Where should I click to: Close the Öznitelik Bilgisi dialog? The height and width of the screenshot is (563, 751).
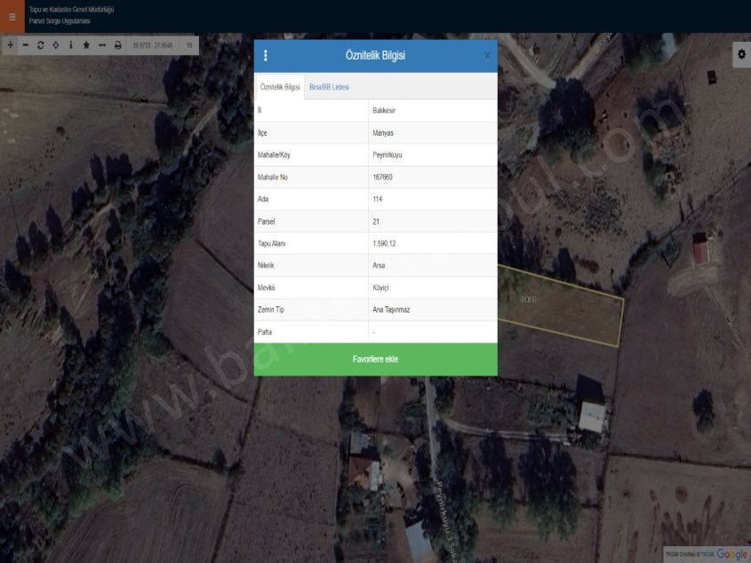pos(487,55)
